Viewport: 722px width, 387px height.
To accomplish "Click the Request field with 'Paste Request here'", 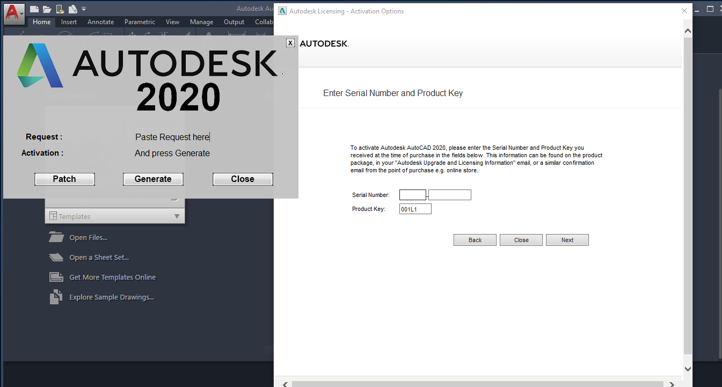I will [172, 137].
